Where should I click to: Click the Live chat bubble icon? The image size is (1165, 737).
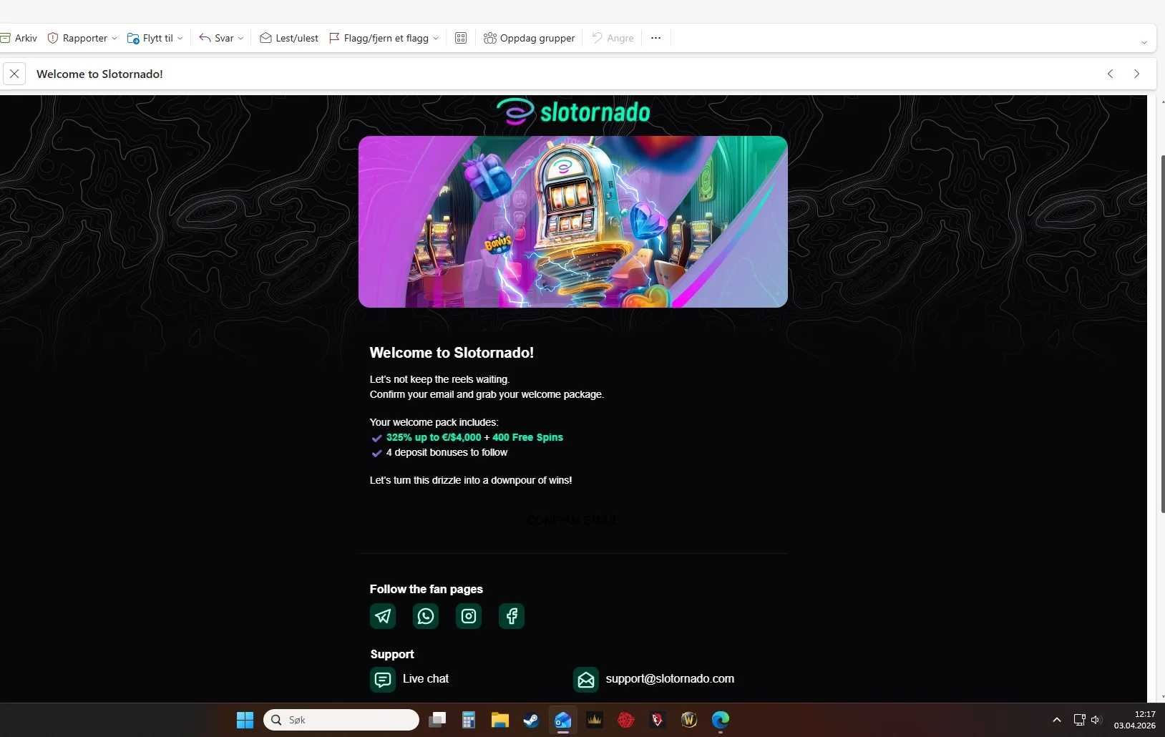[383, 679]
